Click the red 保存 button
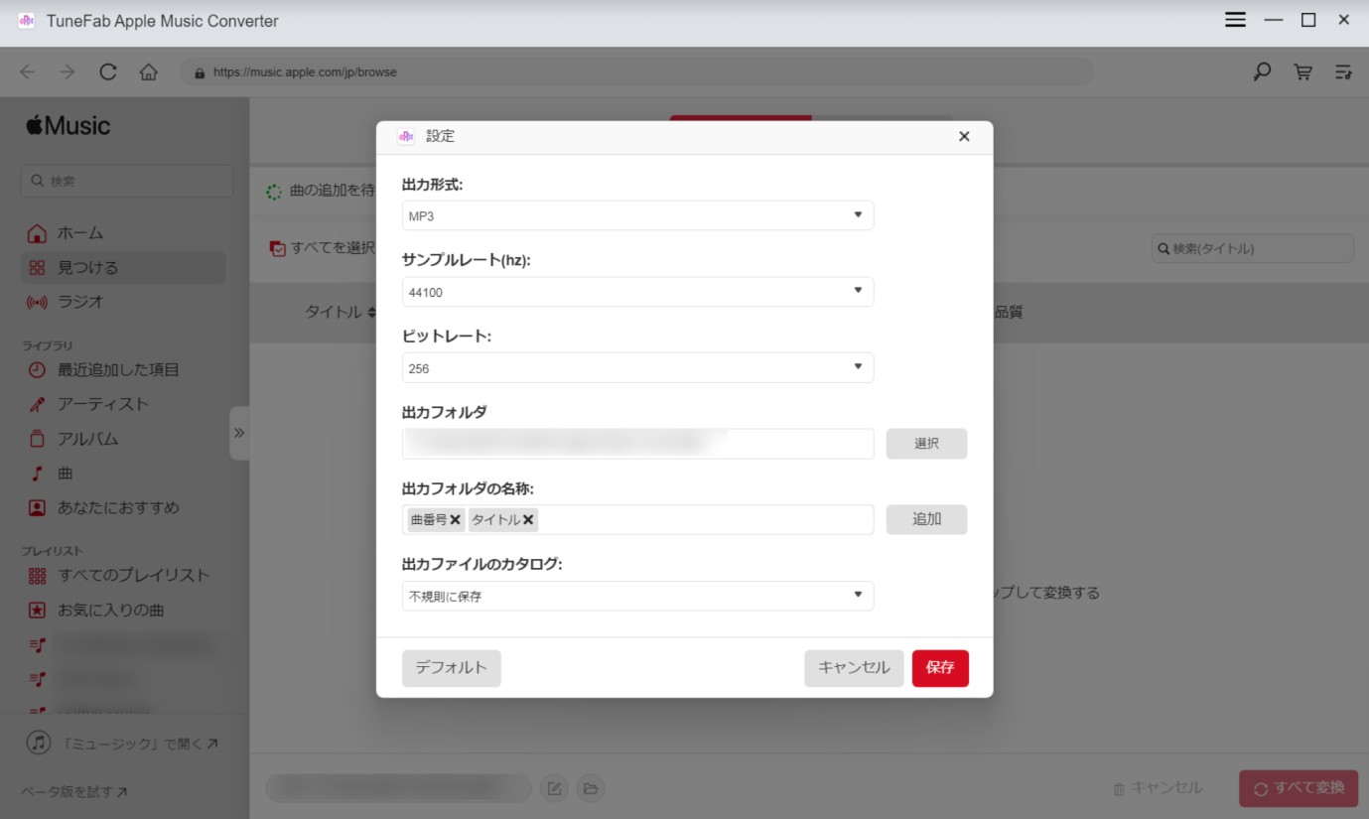This screenshot has width=1369, height=819. [940, 668]
